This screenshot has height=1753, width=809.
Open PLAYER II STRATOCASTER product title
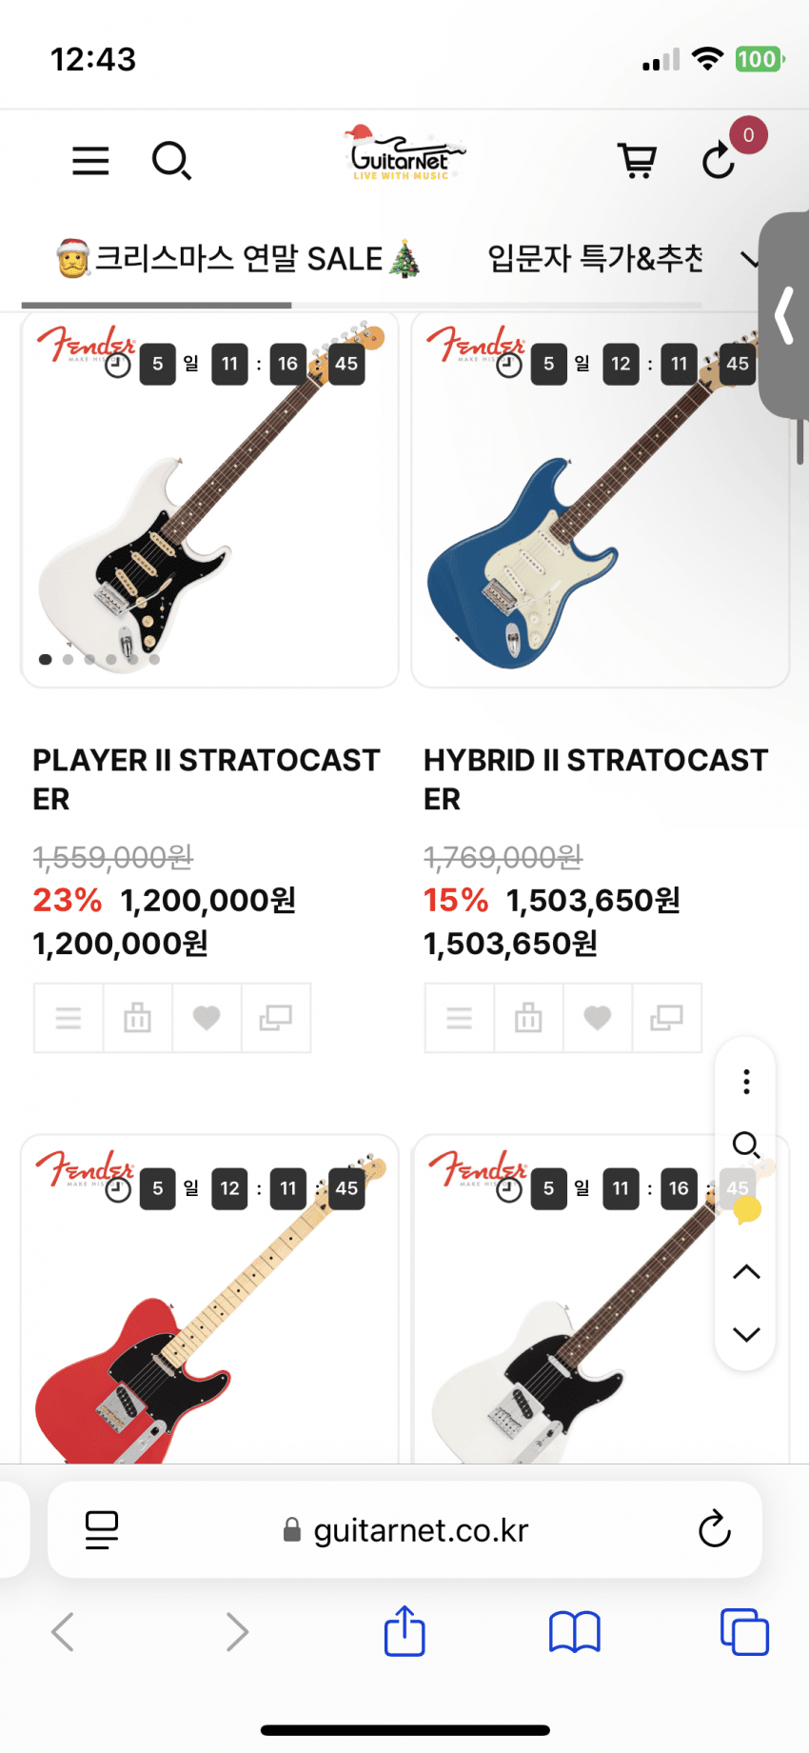pyautogui.click(x=207, y=778)
